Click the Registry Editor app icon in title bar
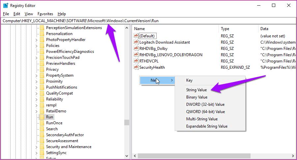297x160 pixels. tap(6, 5)
